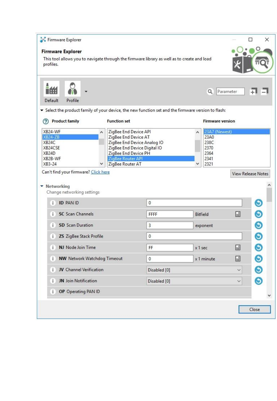The width and height of the screenshot is (277, 401).
Task: Reset ZigBee Stack Profile to default
Action: pyautogui.click(x=258, y=236)
